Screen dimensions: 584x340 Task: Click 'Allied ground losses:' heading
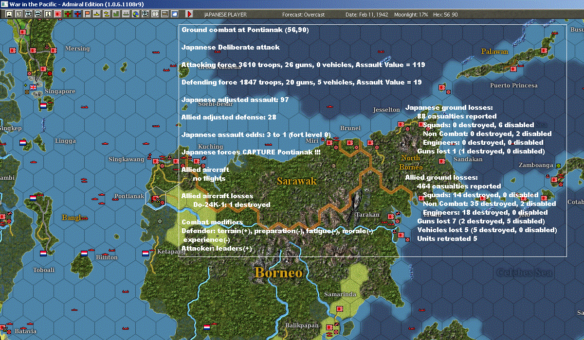441,178
